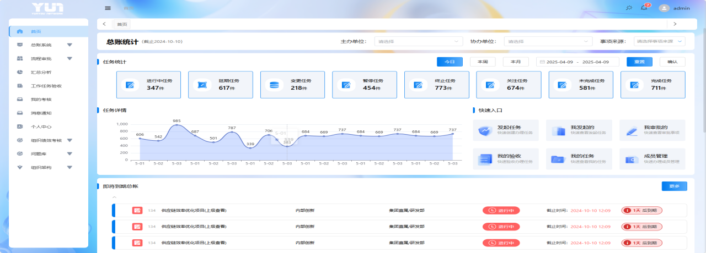Image resolution: width=706 pixels, height=253 pixels.
Task: Click the 我的验收 quick entry icon
Action: pos(484,159)
